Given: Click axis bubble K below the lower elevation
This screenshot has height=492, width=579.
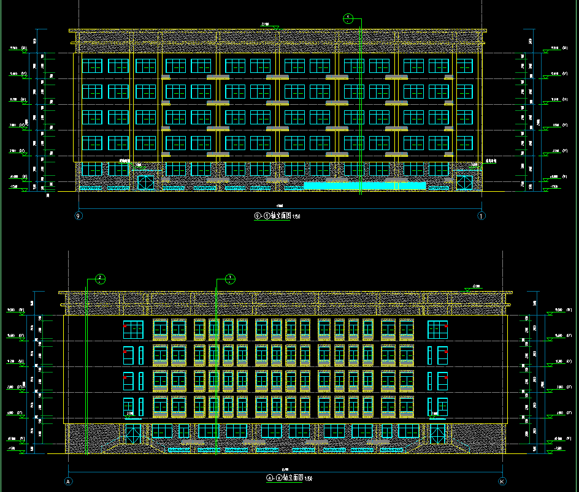Looking at the screenshot, I should click(503, 481).
